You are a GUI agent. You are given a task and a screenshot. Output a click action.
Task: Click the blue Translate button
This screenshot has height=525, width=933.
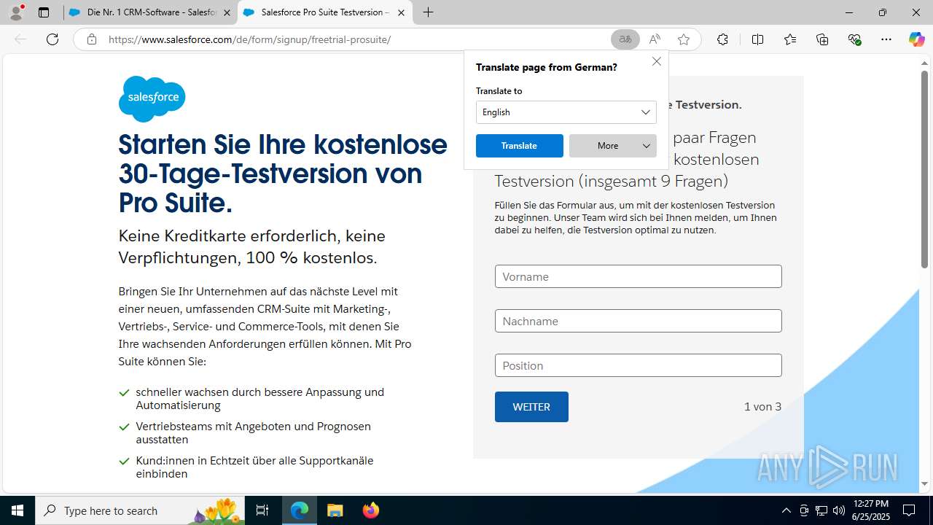[520, 146]
